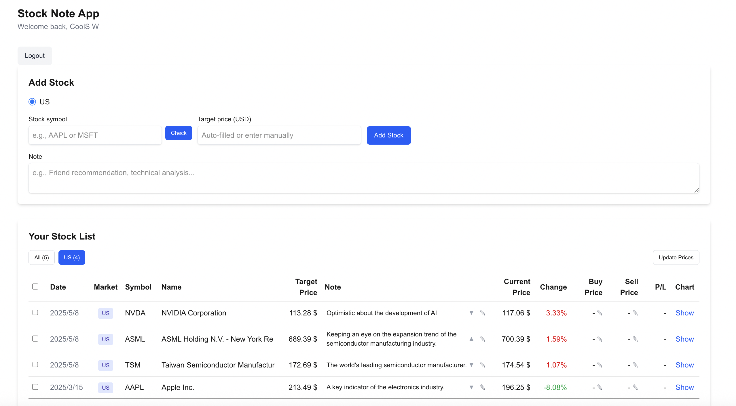Image resolution: width=736 pixels, height=406 pixels.
Task: Edit the AAPL sell price pencil
Action: coord(636,387)
